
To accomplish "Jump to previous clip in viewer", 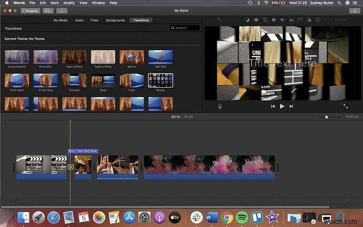I will click(273, 106).
